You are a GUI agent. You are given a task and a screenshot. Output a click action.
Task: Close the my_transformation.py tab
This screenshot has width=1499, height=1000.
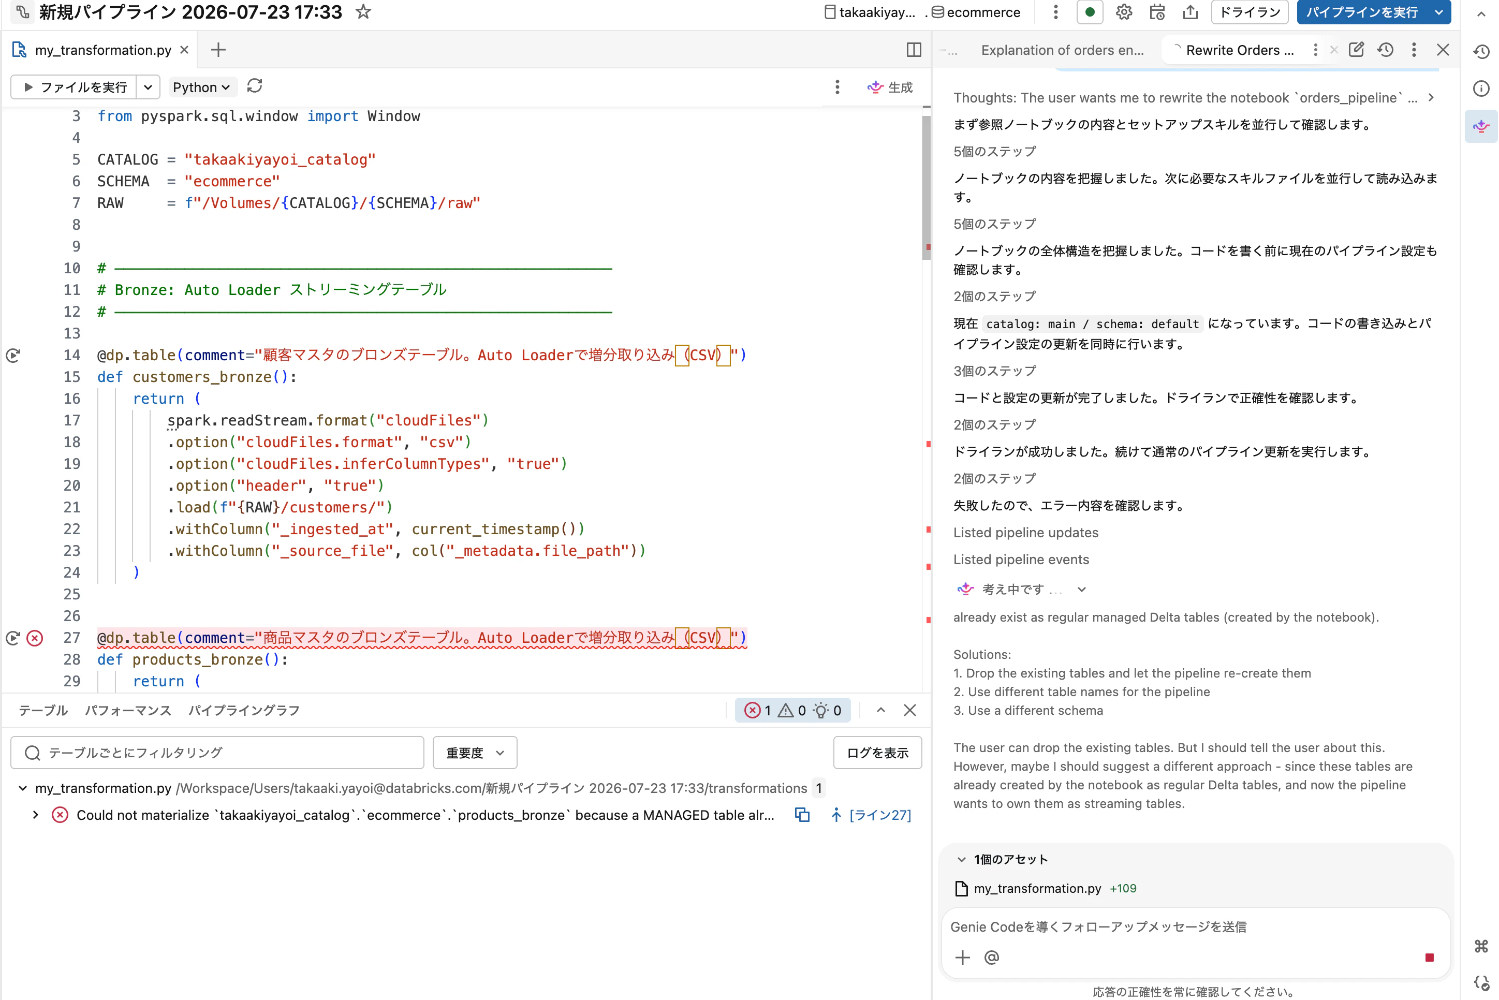pyautogui.click(x=184, y=50)
